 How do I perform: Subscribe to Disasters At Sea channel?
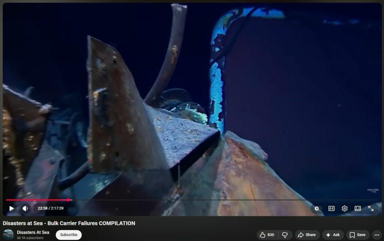click(69, 235)
